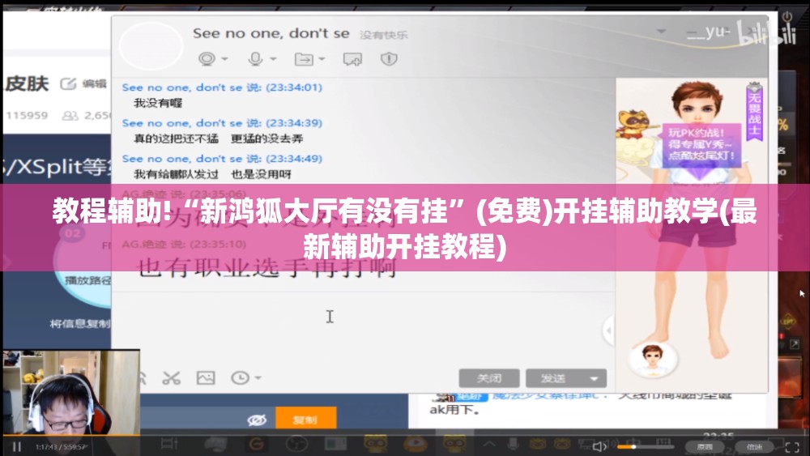This screenshot has height=456, width=810.
Task: Start a voice call with the microphone icon
Action: 255,59
